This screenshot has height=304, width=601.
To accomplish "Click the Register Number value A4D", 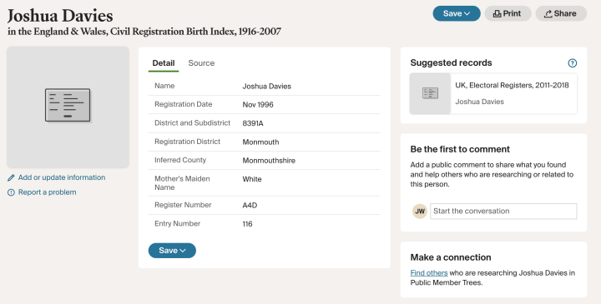I will pos(250,206).
